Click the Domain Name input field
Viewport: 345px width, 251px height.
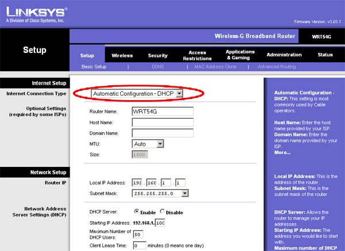pyautogui.click(x=162, y=132)
